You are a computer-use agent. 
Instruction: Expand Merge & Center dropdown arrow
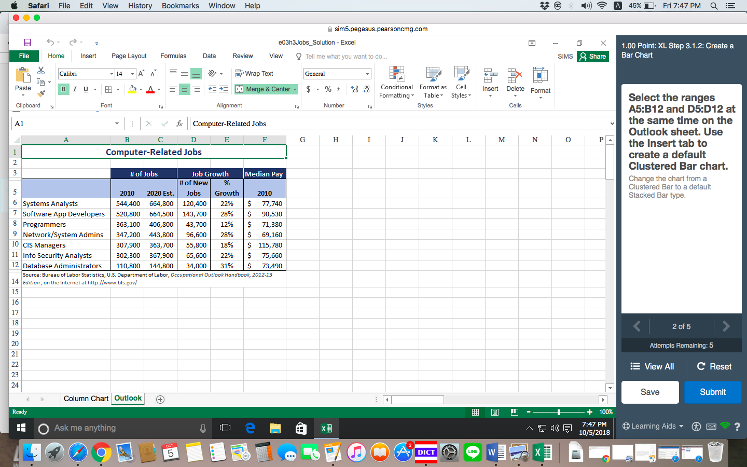295,89
